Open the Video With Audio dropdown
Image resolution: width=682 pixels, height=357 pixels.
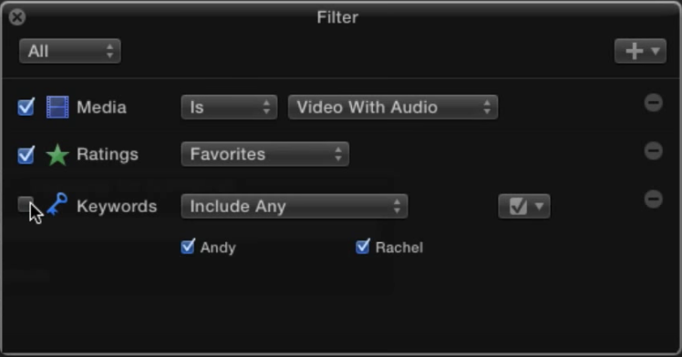point(393,107)
